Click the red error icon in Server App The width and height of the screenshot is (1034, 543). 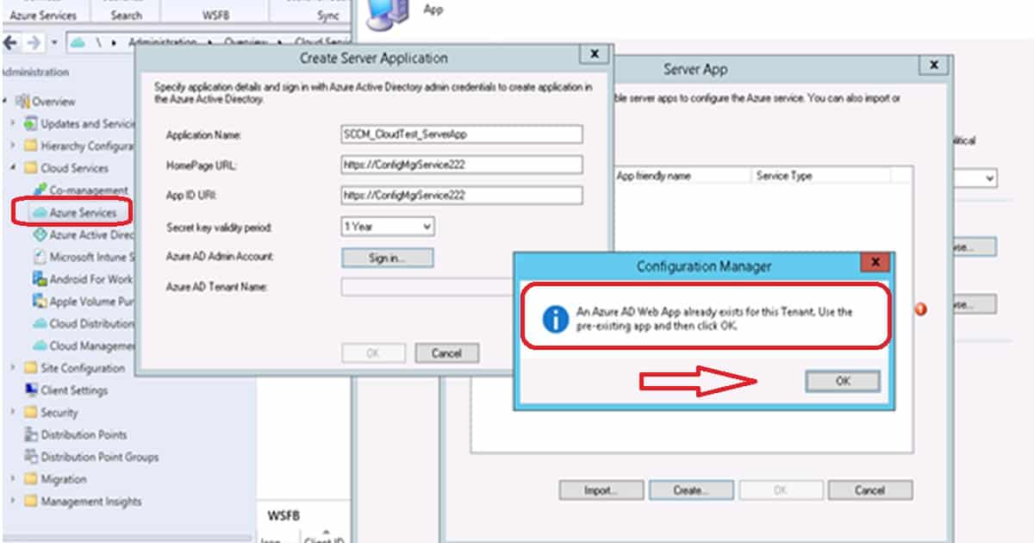(920, 309)
